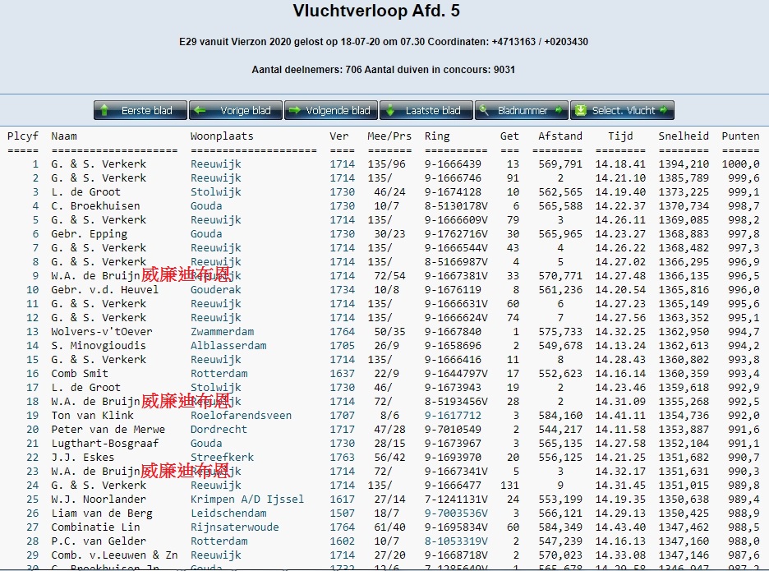Click placing number 1 in Plcyf column
The height and width of the screenshot is (571, 769).
(x=35, y=163)
